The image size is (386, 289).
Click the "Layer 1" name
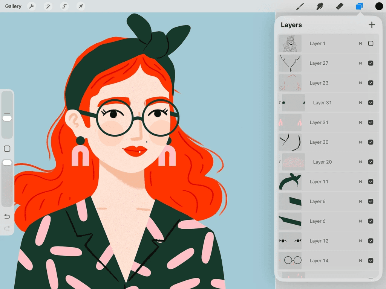(317, 44)
